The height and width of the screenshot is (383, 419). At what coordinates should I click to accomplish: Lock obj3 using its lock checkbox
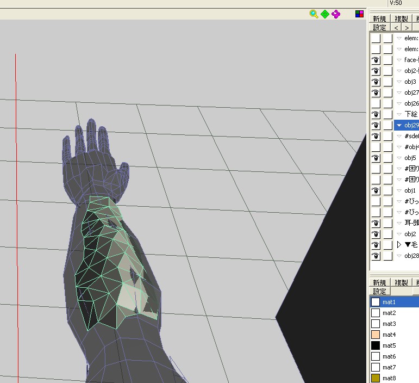tap(387, 82)
